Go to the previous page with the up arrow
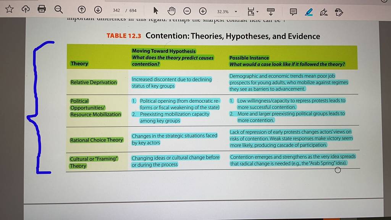Screen dimensions: 391x220 pos(82,10)
